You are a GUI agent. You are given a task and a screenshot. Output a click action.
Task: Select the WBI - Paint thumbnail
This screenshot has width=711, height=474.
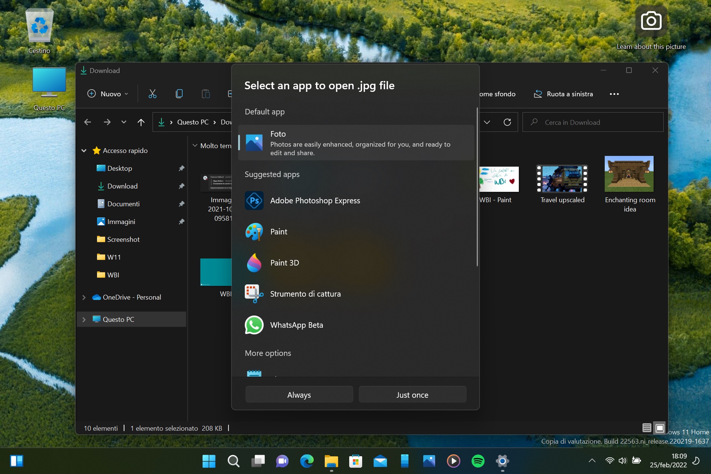point(499,179)
